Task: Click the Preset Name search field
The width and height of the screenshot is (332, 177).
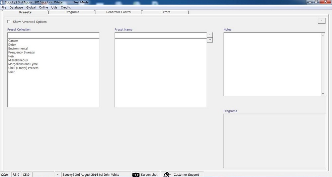Action: (161, 35)
